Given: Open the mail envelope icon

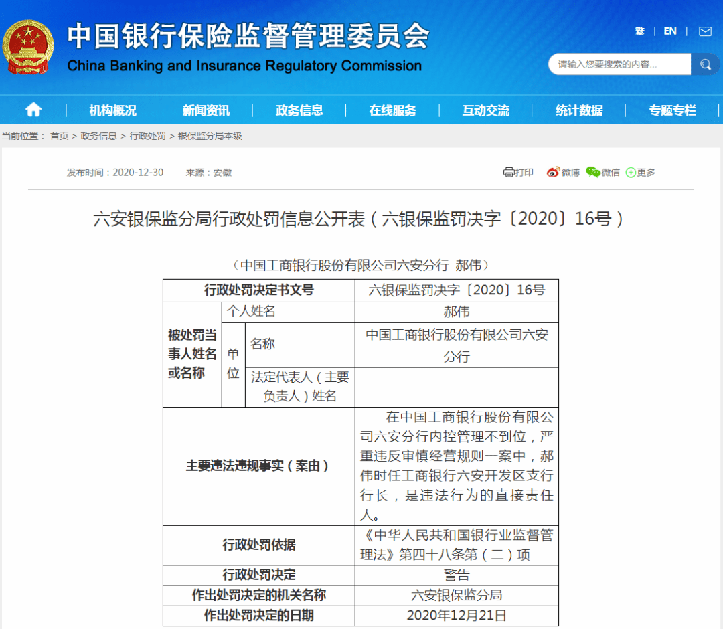Looking at the screenshot, I should pos(705,31).
